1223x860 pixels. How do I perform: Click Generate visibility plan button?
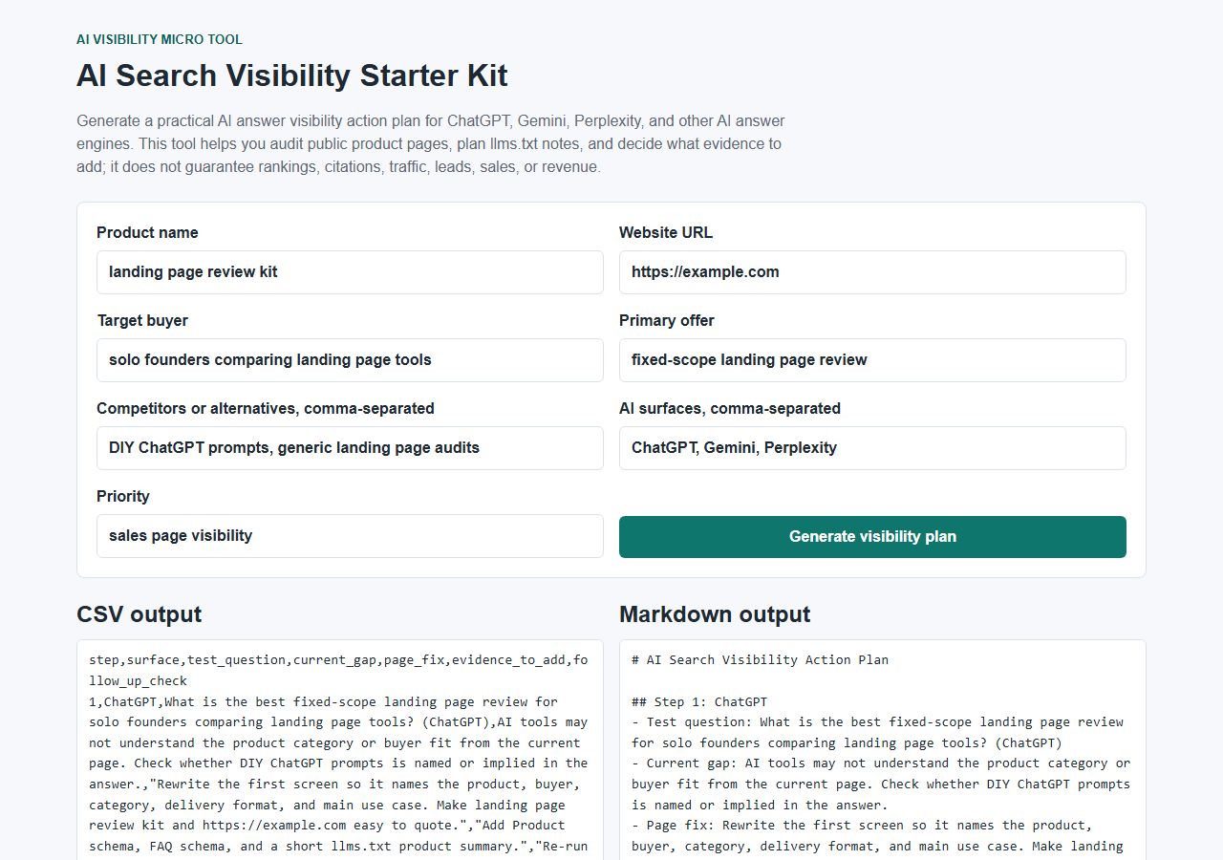872,537
